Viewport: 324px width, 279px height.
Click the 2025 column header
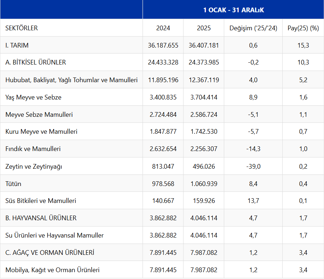point(204,28)
